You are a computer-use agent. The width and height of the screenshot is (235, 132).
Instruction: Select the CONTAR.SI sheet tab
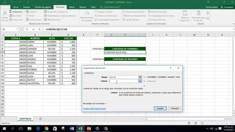(x=25, y=119)
